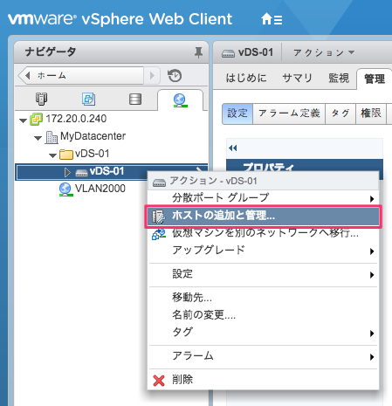Open the home menu icon
392x406 pixels.
(x=272, y=19)
